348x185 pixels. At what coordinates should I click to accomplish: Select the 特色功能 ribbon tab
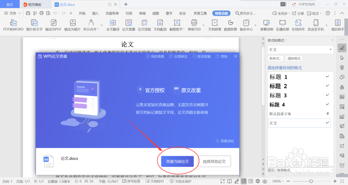[221, 13]
